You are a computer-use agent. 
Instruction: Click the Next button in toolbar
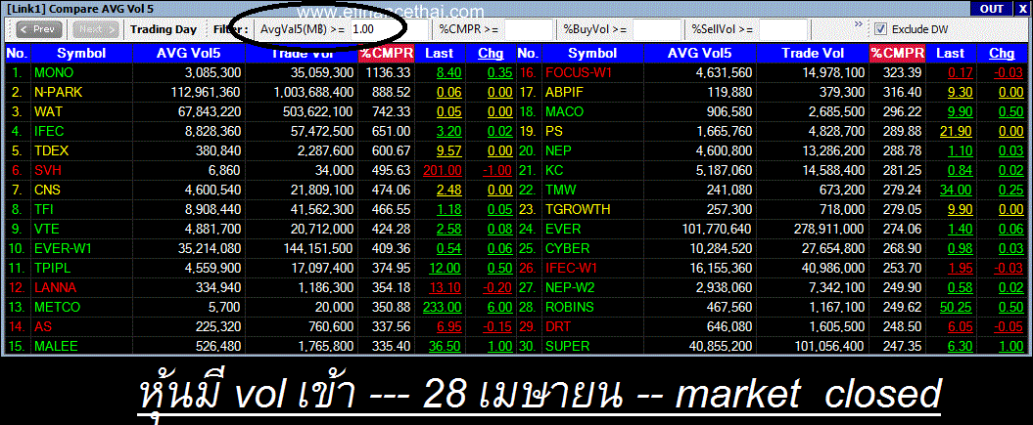coord(96,29)
